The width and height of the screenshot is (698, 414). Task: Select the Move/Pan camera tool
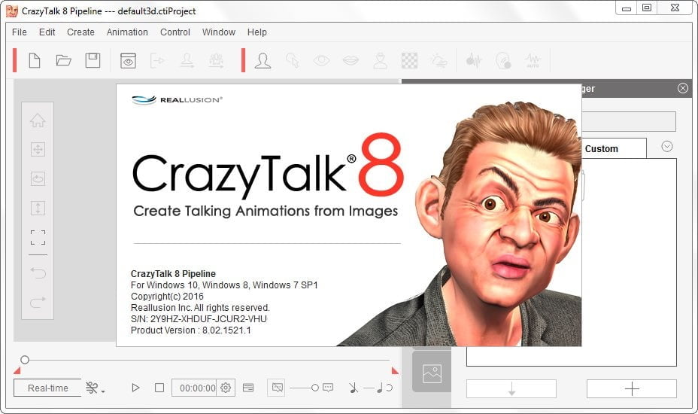pos(38,149)
